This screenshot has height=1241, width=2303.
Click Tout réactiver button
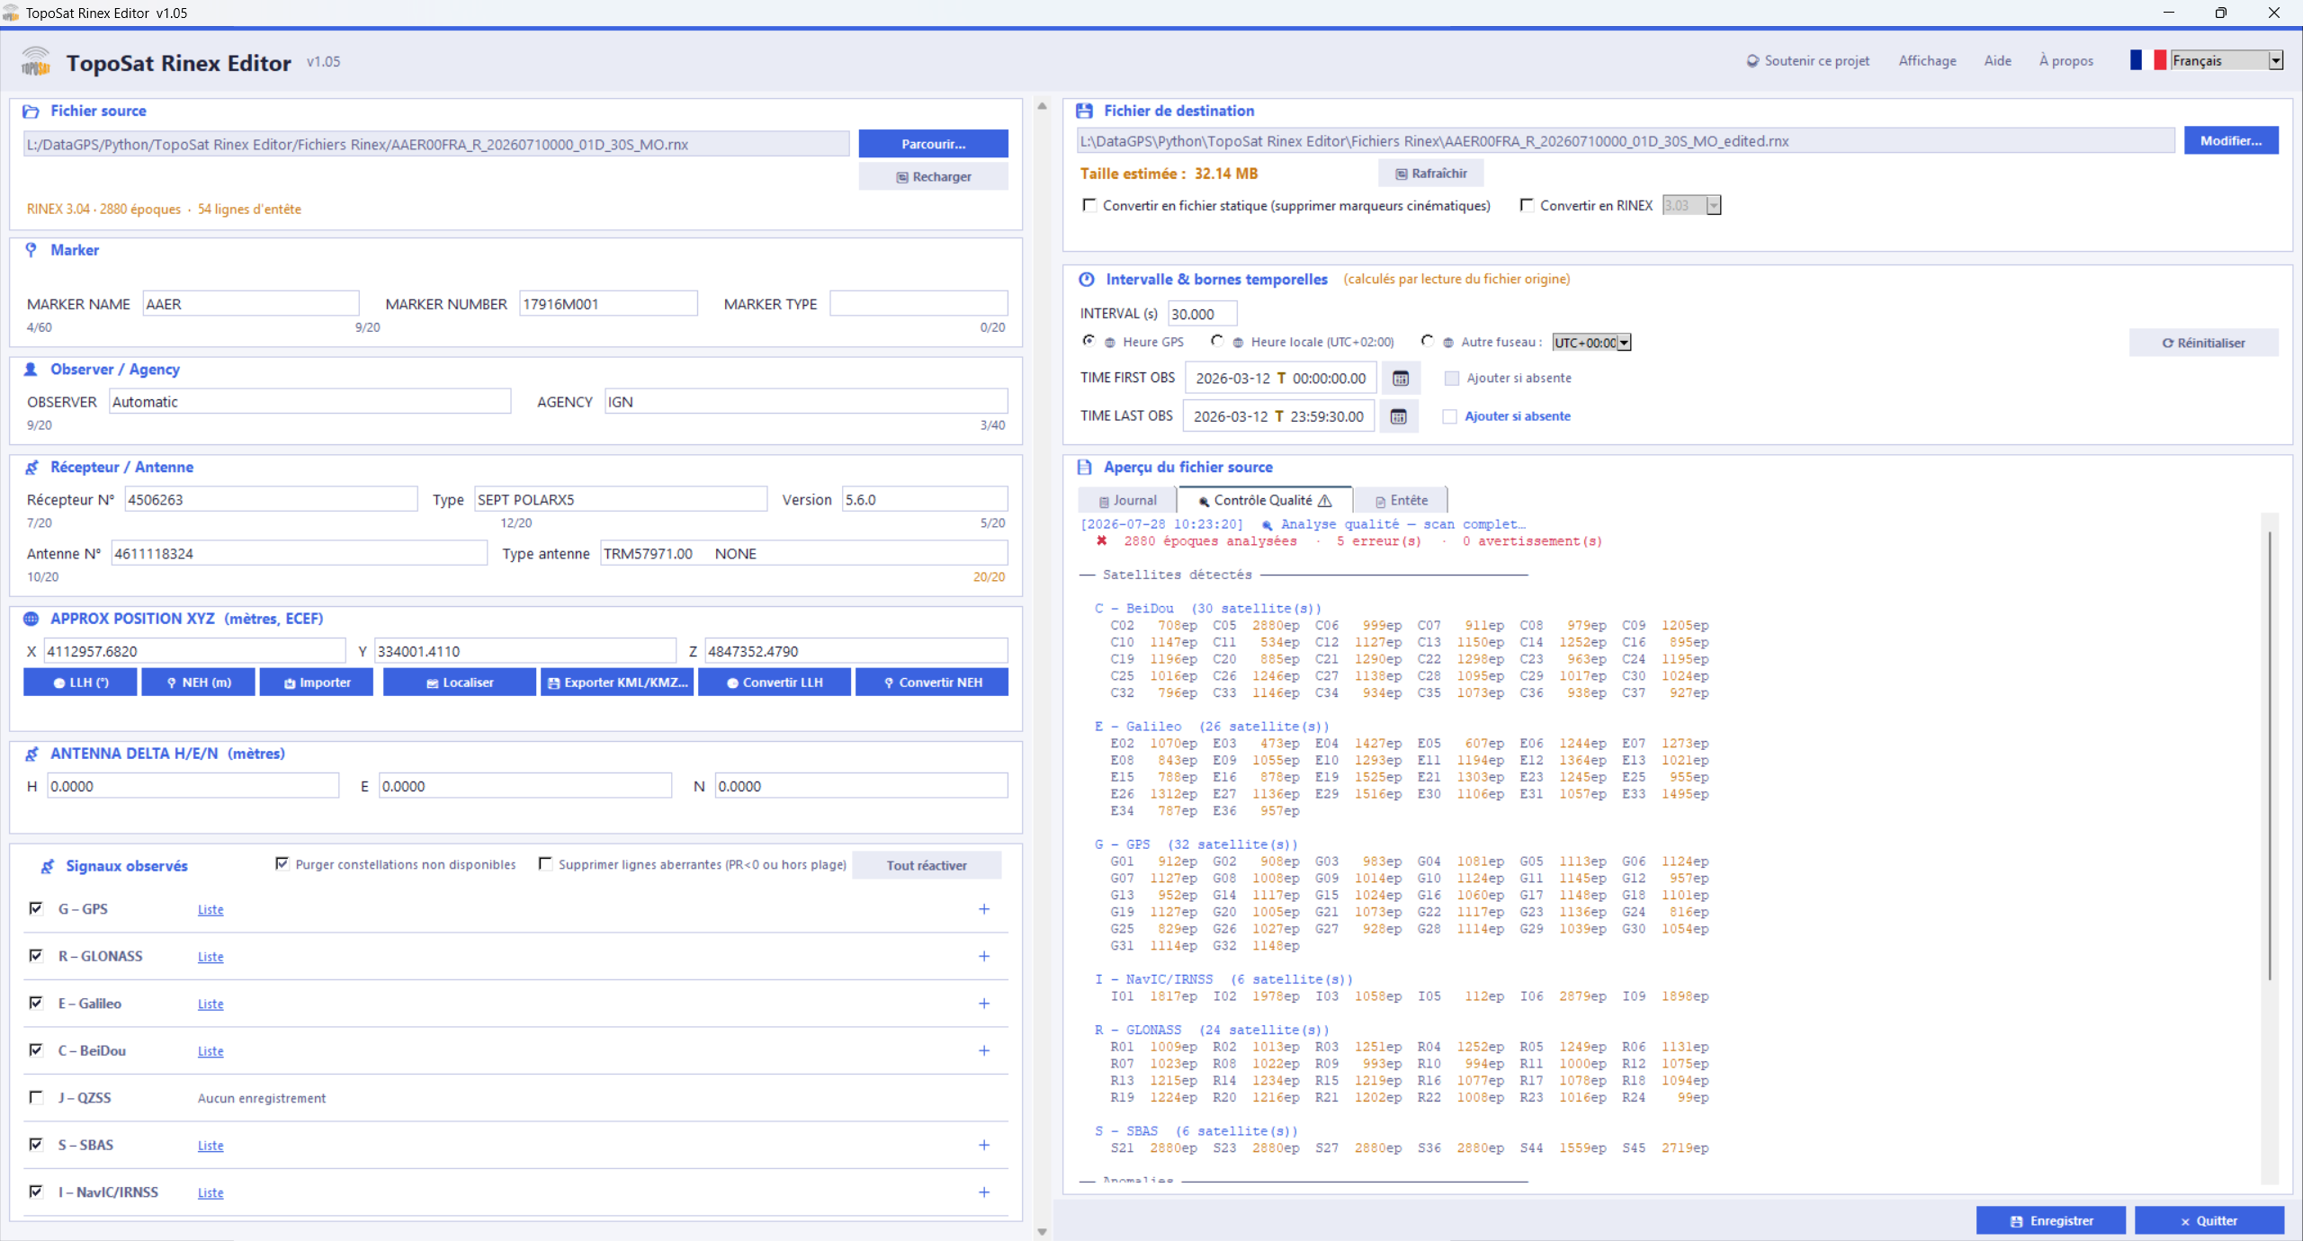pyautogui.click(x=927, y=865)
